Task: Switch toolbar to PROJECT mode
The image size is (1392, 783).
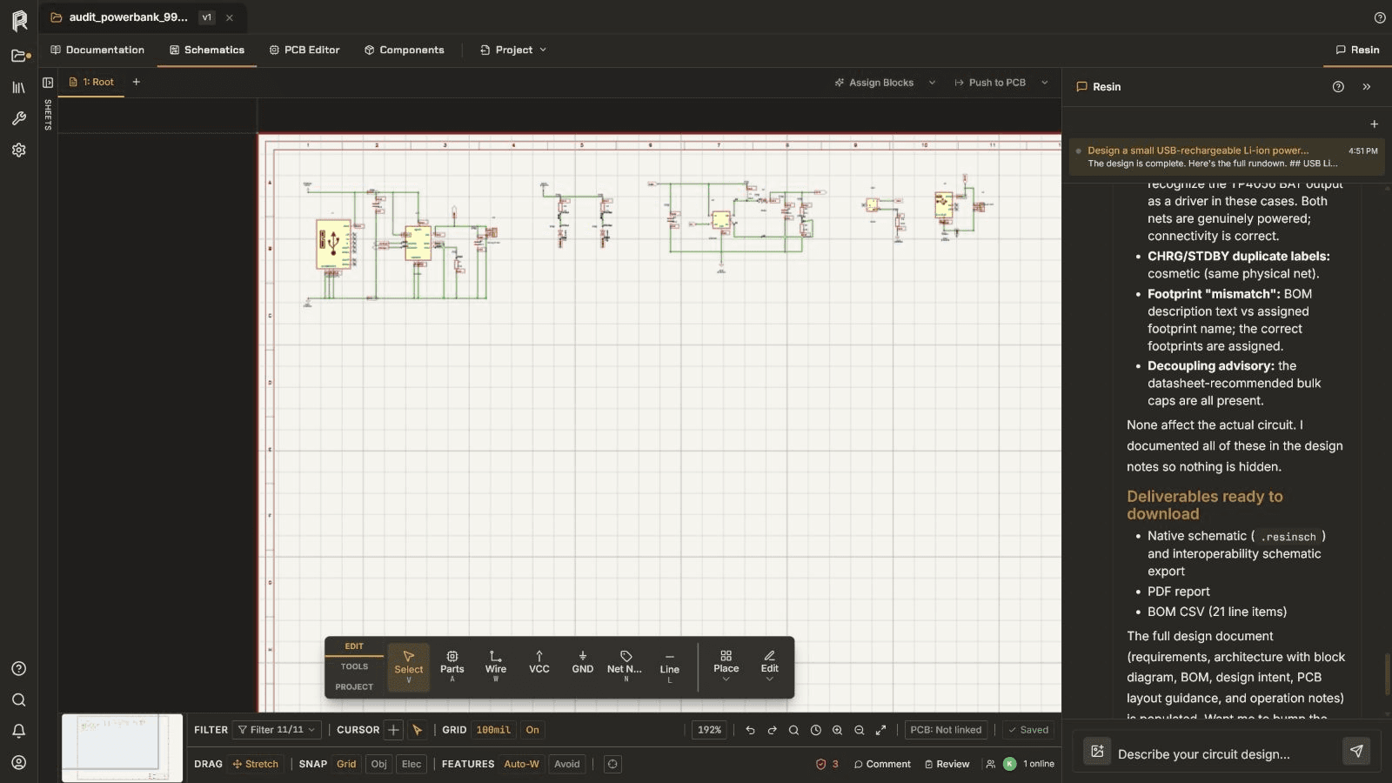Action: pos(354,687)
